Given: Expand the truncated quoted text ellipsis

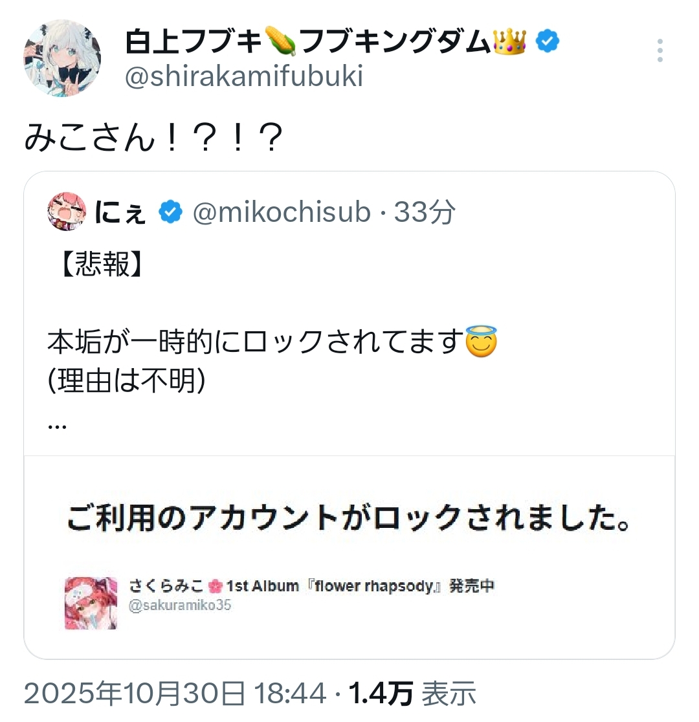Looking at the screenshot, I should pyautogui.click(x=58, y=424).
